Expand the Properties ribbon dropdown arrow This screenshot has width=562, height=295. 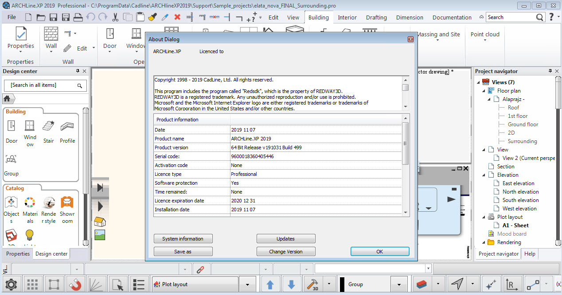tap(21, 51)
